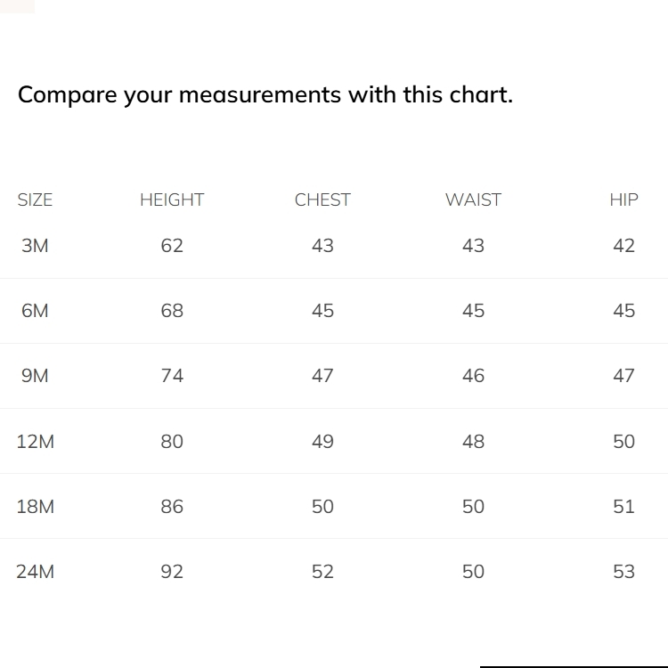Select the chest value 47 for 9M

coord(322,376)
